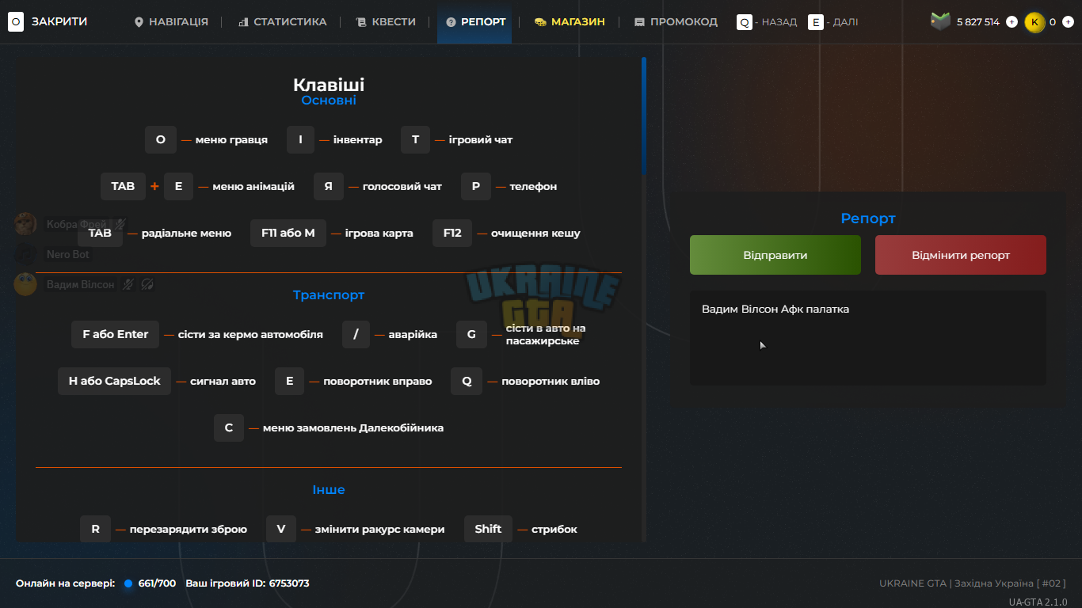Click the Інше section heading

click(329, 489)
